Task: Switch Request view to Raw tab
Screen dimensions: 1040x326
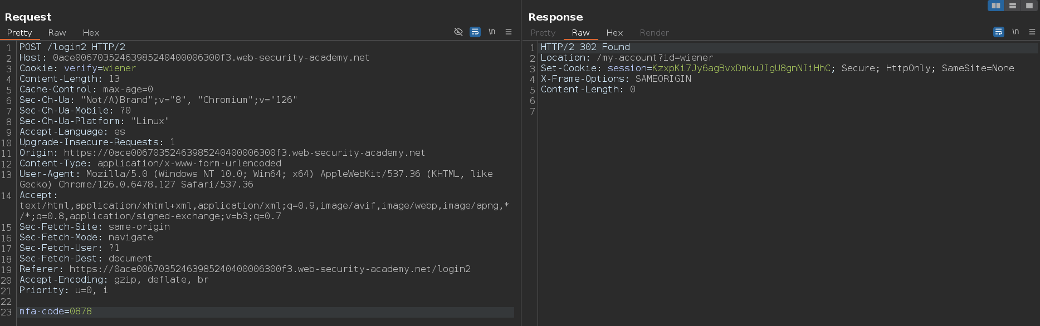Action: click(x=57, y=33)
